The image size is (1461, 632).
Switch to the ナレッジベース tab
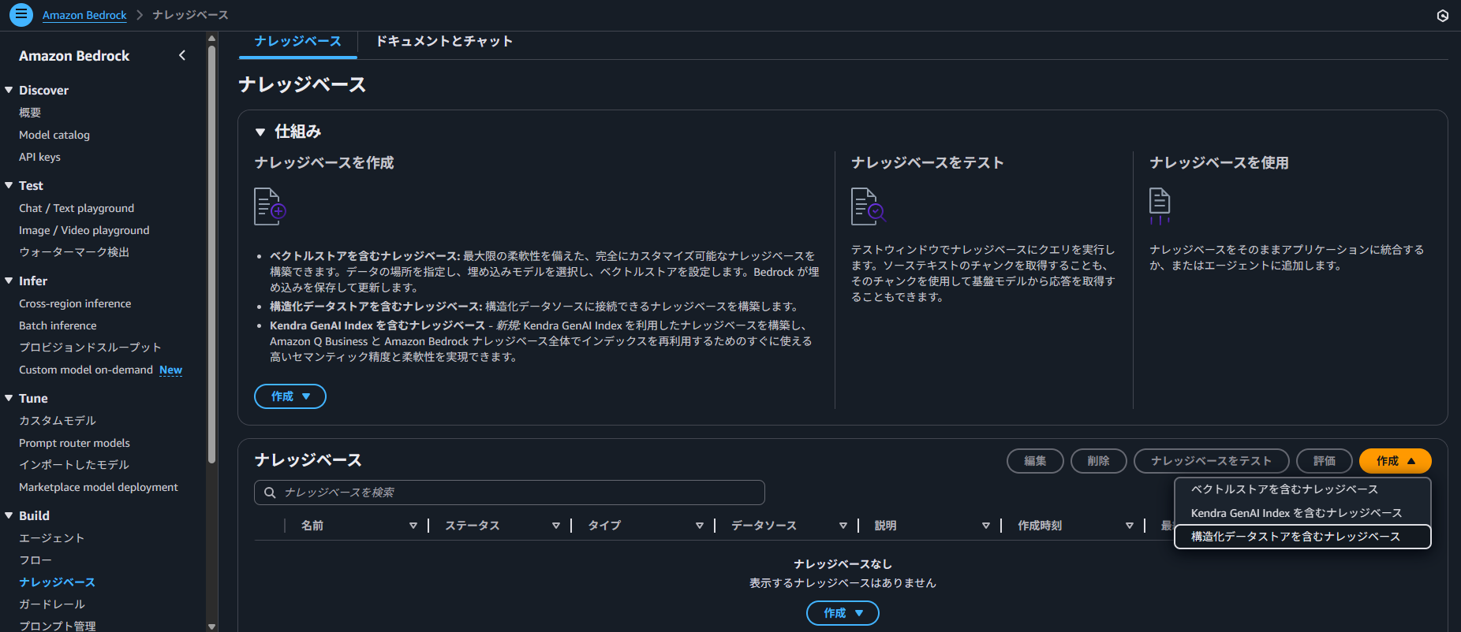click(298, 42)
